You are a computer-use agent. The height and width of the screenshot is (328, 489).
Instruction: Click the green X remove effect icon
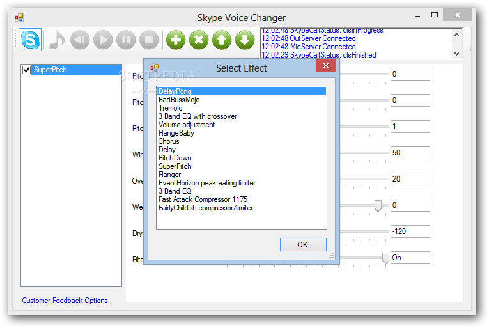[199, 40]
